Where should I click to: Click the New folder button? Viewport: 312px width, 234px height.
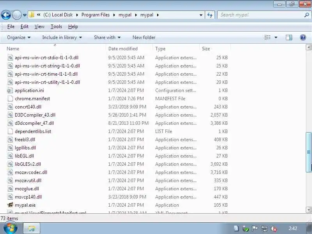click(x=144, y=37)
